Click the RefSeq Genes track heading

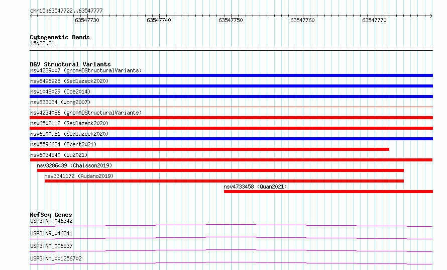pyautogui.click(x=51, y=215)
